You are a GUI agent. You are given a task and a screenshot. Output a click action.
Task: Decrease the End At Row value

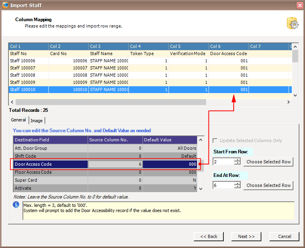[x=237, y=187]
